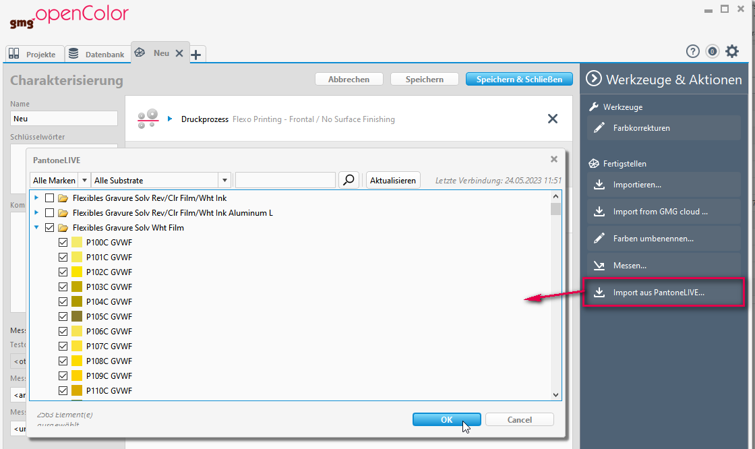Close the Druckprozess row with X
The image size is (755, 449).
553,119
